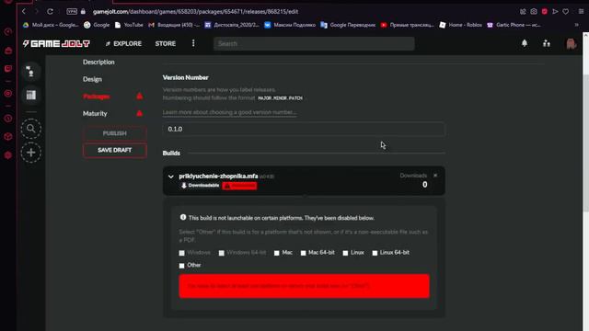Reload the browser page
Viewport: 589px width, 331px height.
click(x=50, y=12)
